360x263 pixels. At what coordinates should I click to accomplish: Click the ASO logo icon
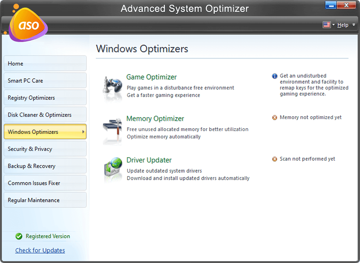(x=28, y=24)
